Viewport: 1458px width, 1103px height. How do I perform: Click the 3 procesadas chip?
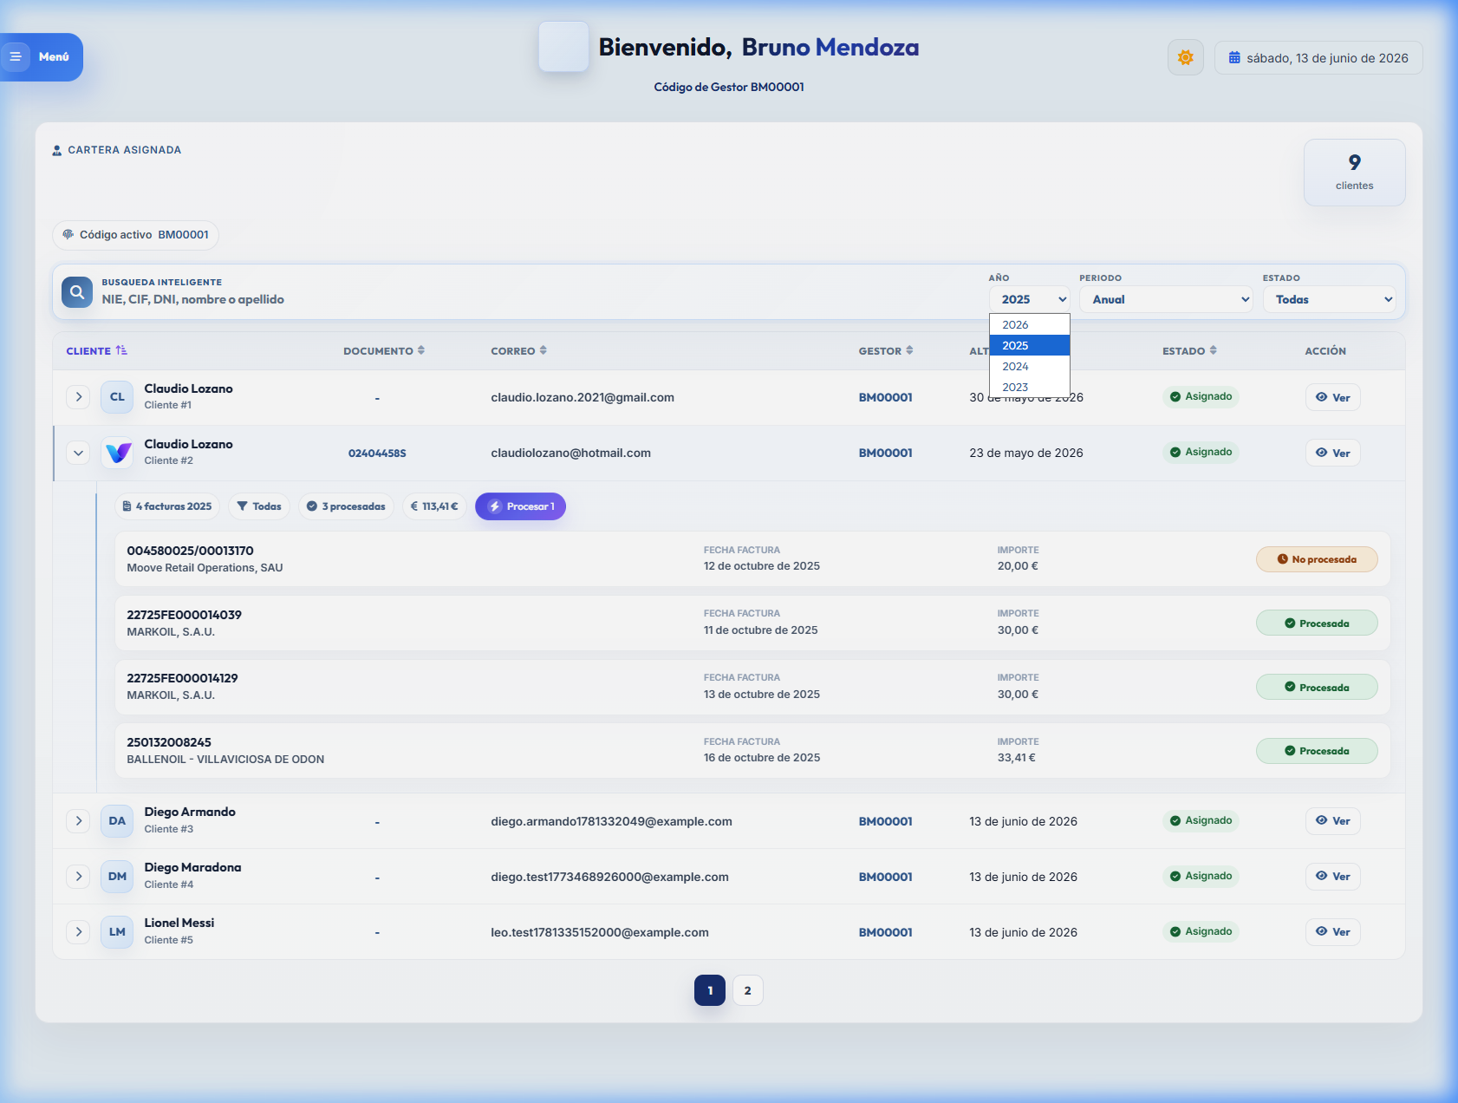pyautogui.click(x=346, y=506)
